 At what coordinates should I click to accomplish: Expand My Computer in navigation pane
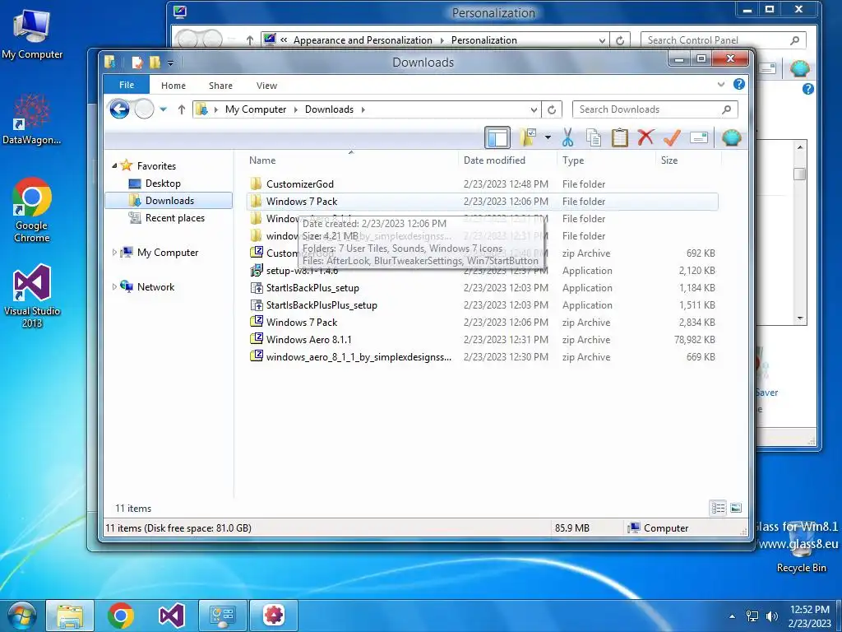click(113, 252)
